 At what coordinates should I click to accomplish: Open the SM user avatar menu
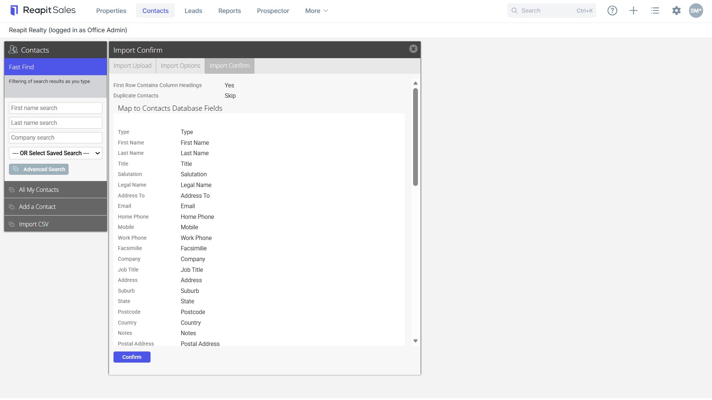[696, 11]
